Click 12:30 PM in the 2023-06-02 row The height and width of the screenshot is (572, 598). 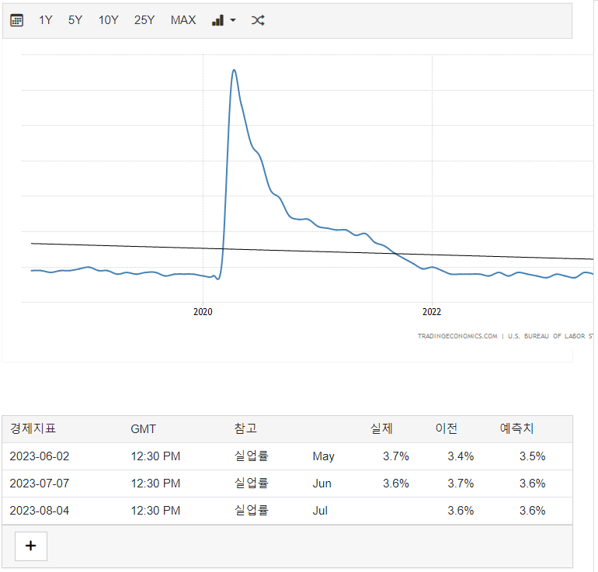coord(155,456)
